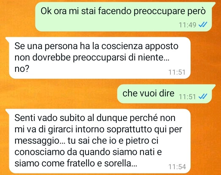Tap the long message starting "Senti vado subito"
Viewport: 221px width, 175px height.
point(100,141)
